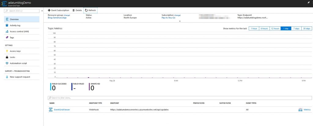Open Access keys under Settings
Image resolution: width=313 pixels, height=126 pixels.
(22, 51)
